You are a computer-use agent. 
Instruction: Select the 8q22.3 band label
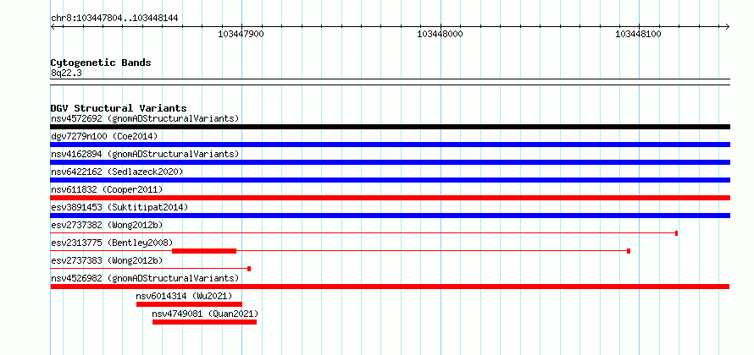(66, 73)
